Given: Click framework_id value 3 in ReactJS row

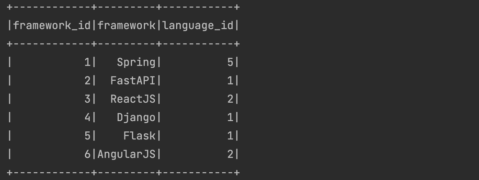Looking at the screenshot, I should 88,99.
